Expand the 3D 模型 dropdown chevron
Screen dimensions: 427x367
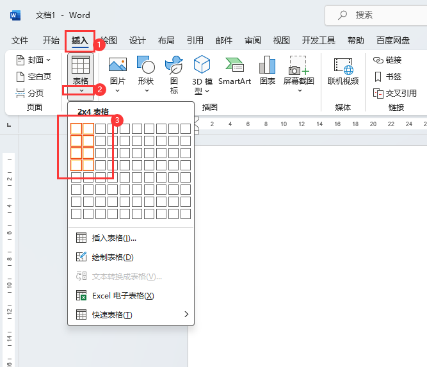click(x=207, y=92)
